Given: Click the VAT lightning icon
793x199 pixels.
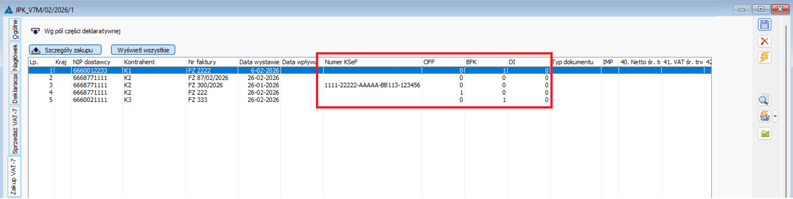Looking at the screenshot, I should tap(765, 117).
